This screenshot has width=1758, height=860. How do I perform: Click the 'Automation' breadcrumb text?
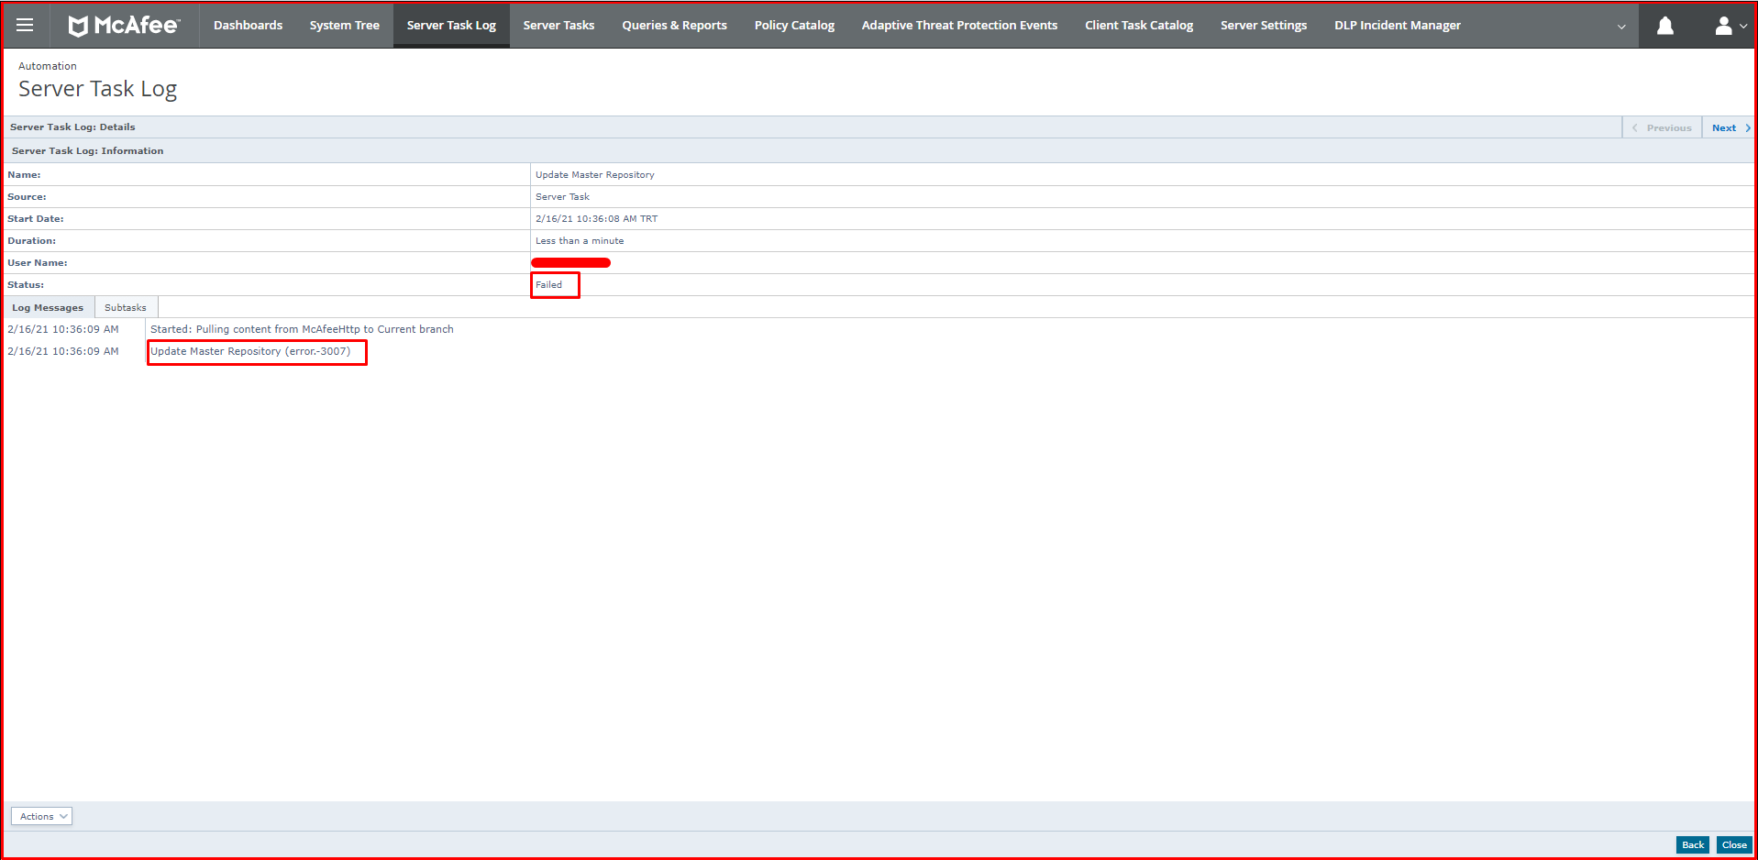(48, 66)
